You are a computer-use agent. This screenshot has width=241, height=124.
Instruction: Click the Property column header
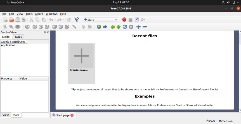click(10, 78)
